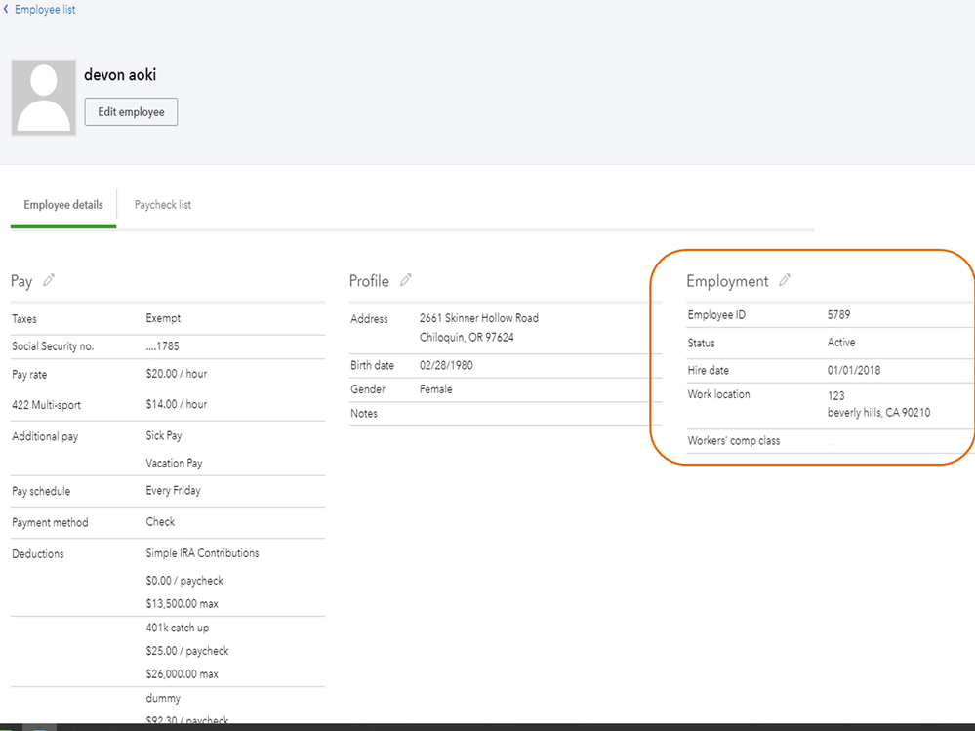The image size is (975, 731).
Task: Click the back chevron before Employee list
Action: point(7,10)
